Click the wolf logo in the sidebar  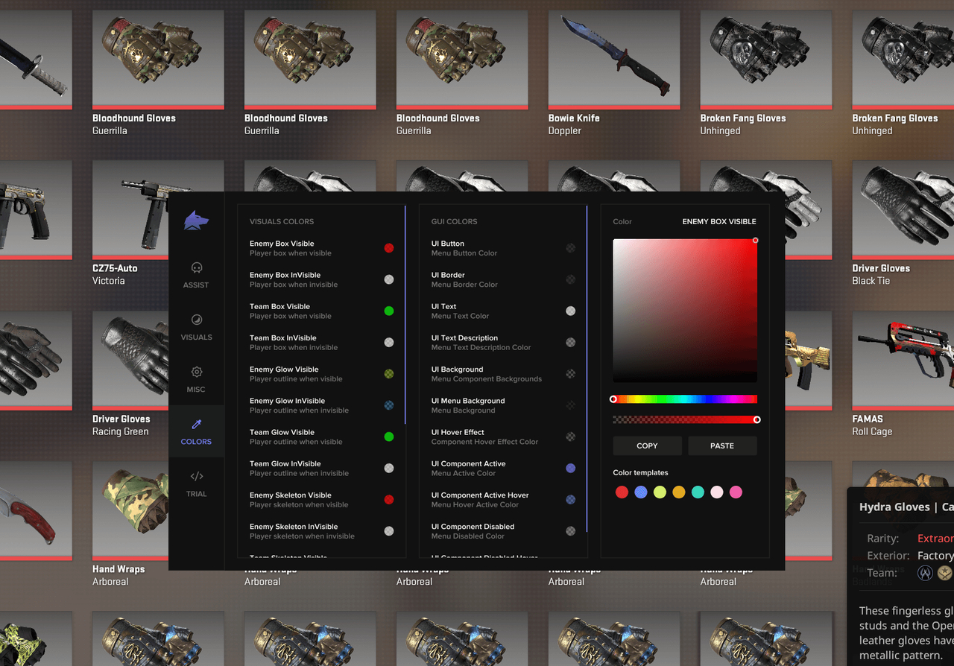click(196, 220)
